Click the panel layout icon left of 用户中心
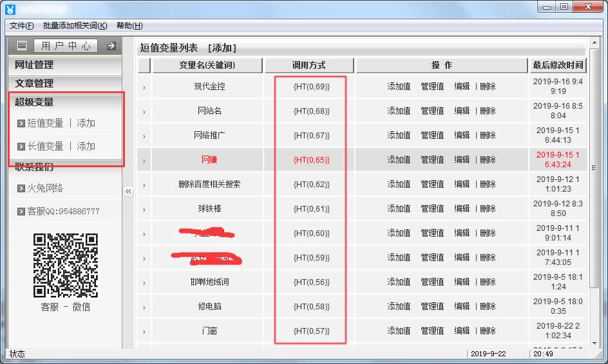This screenshot has height=364, width=608. 22,46
